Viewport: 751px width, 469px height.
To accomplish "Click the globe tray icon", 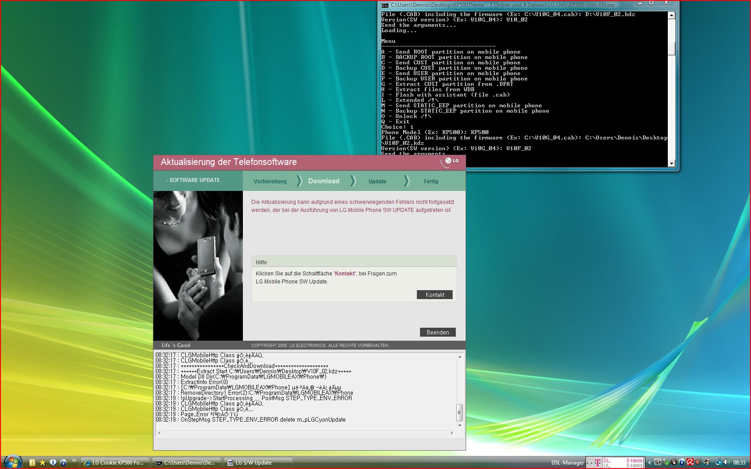I will [658, 462].
